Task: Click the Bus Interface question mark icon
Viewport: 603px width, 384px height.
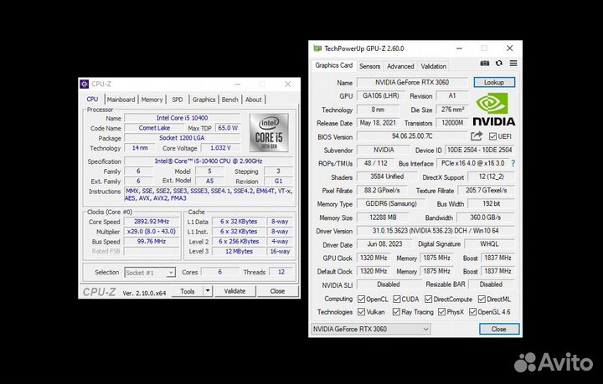Action: coord(513,163)
